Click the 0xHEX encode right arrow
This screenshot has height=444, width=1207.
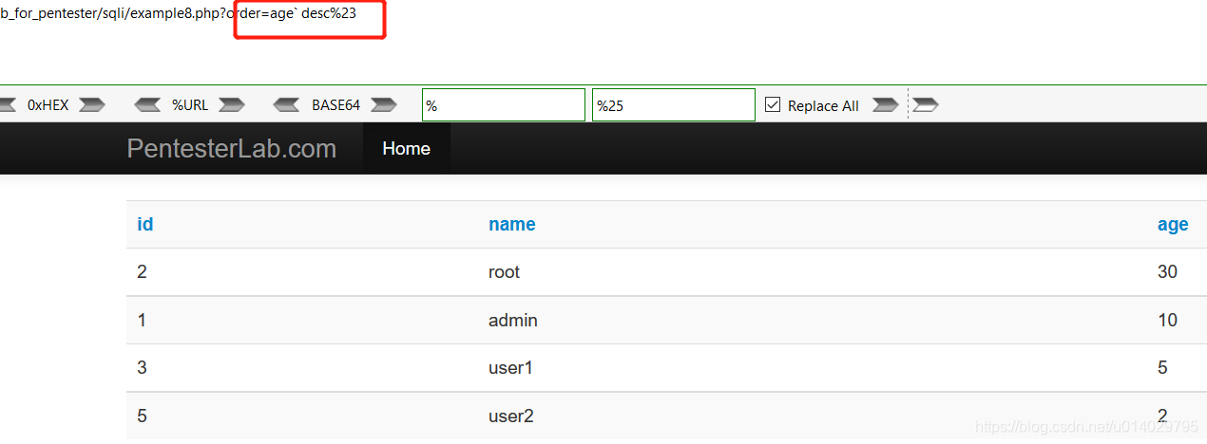[x=92, y=104]
